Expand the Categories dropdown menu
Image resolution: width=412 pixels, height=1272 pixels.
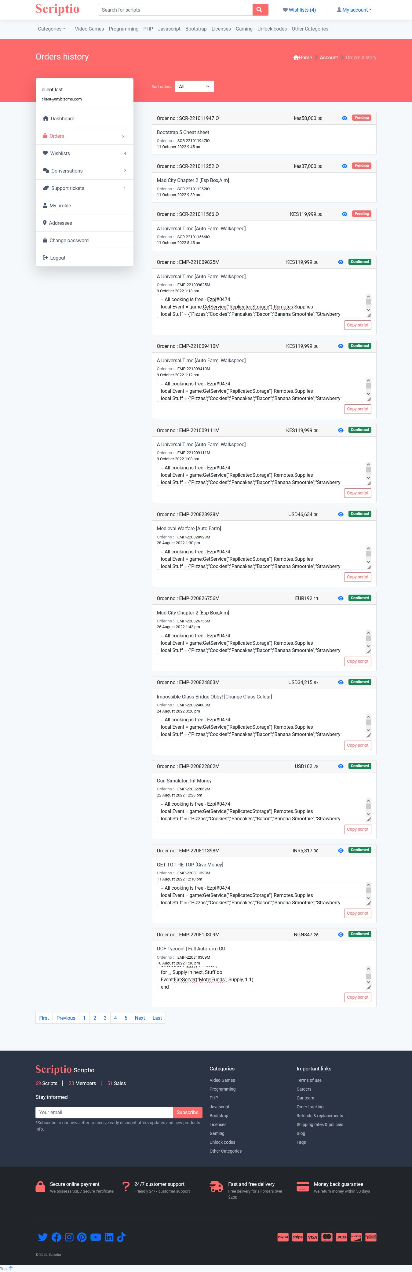point(51,29)
